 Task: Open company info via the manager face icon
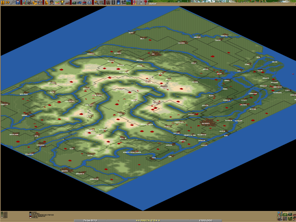coord(52,2)
